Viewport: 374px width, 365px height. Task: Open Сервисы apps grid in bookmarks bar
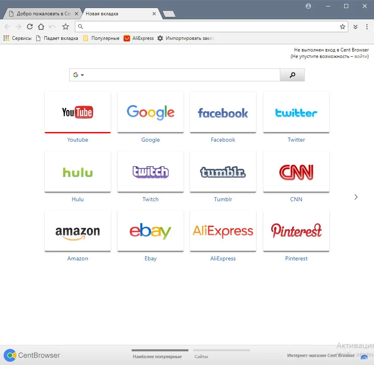pyautogui.click(x=17, y=38)
